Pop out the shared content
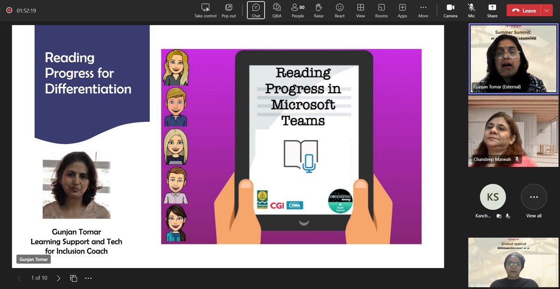Viewport: 560px width, 289px height. coord(229,10)
